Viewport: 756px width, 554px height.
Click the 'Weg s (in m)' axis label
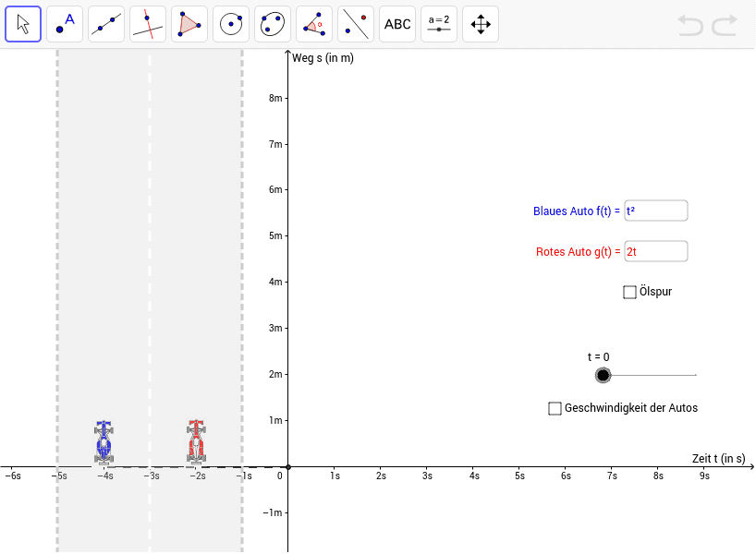323,58
